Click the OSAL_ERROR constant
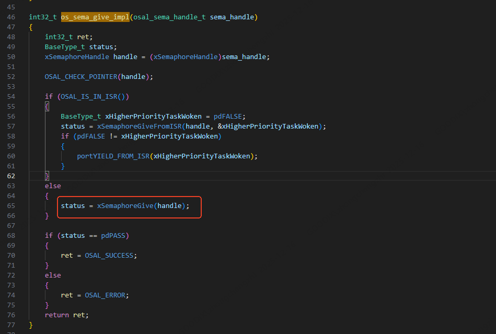Viewport: 496px width, 334px height. pyautogui.click(x=107, y=295)
